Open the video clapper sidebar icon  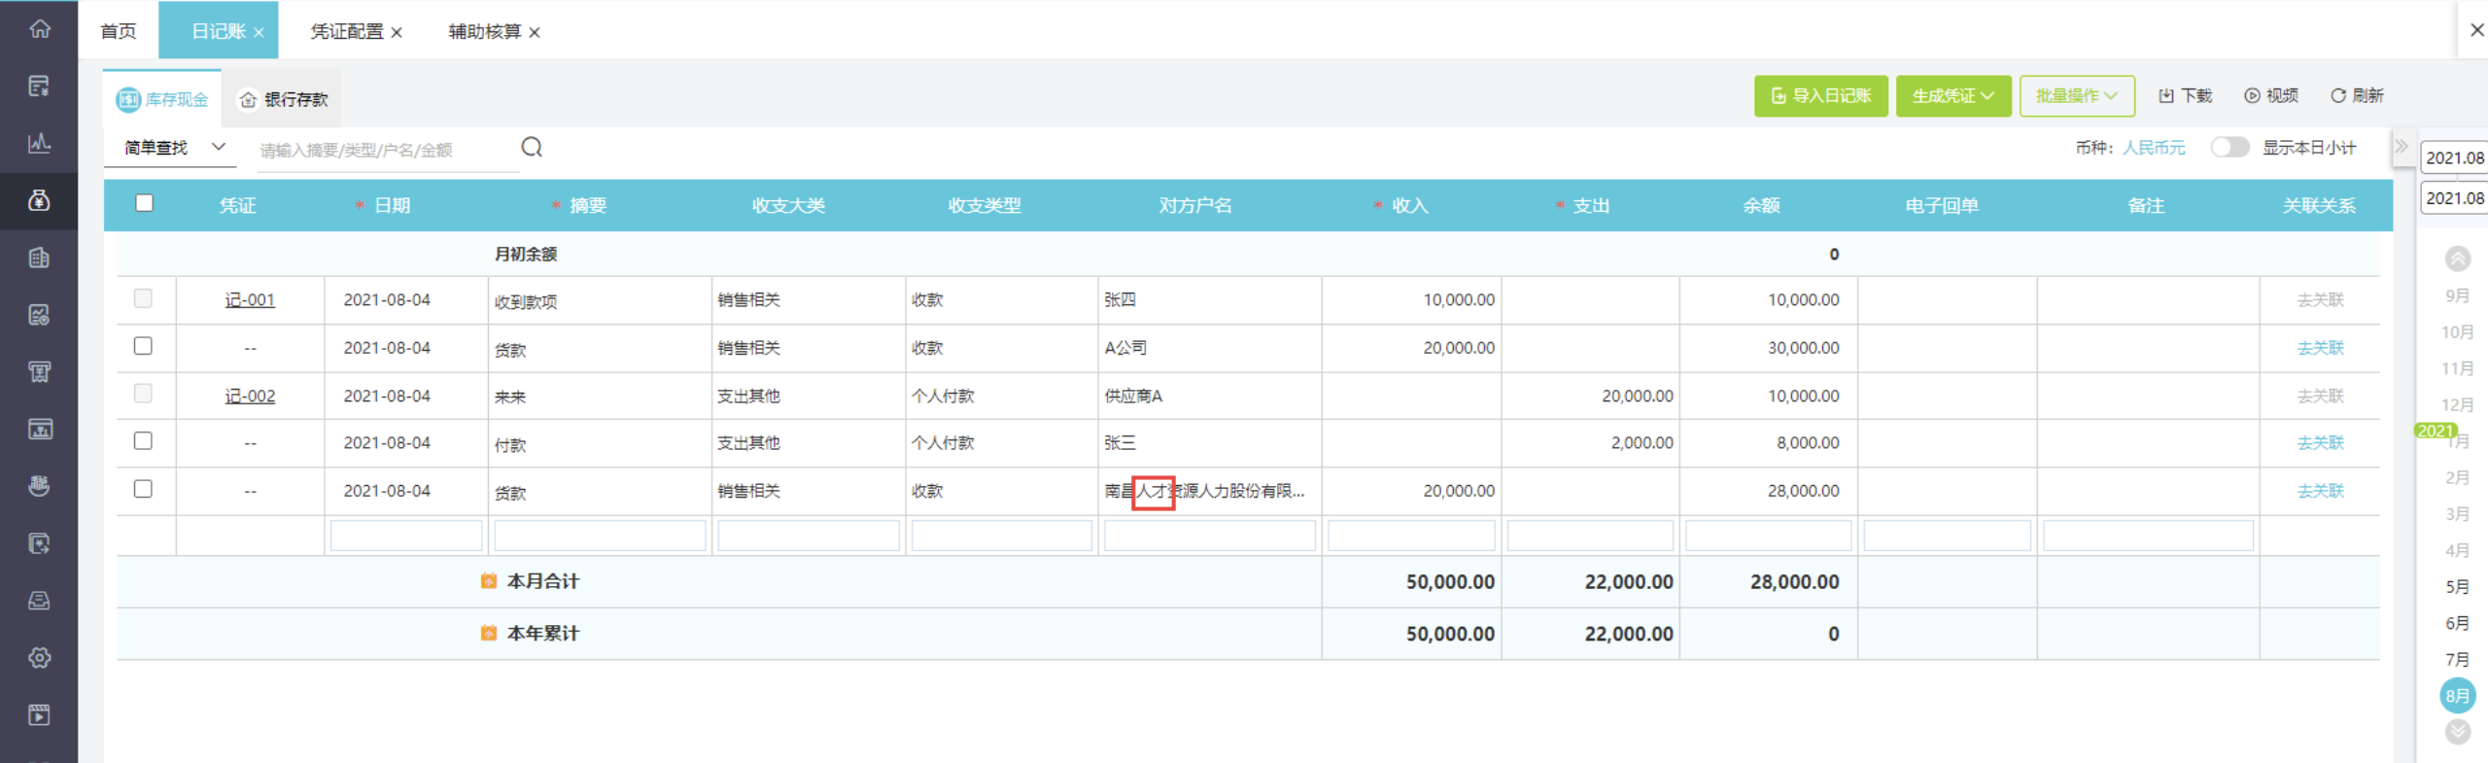coord(39,715)
